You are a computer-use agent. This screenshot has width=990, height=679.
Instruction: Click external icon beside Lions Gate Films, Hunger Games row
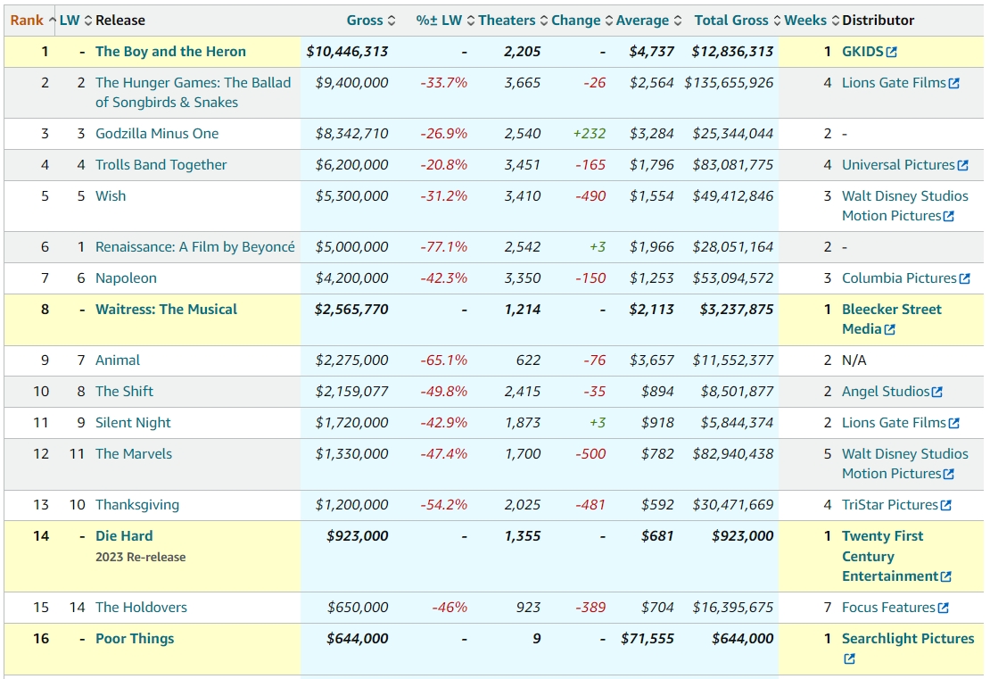click(954, 83)
